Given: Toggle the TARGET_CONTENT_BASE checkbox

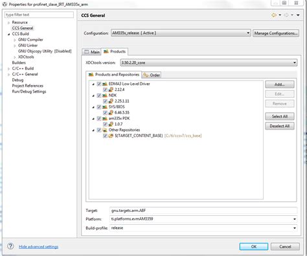Looking at the screenshot, I should (105, 135).
